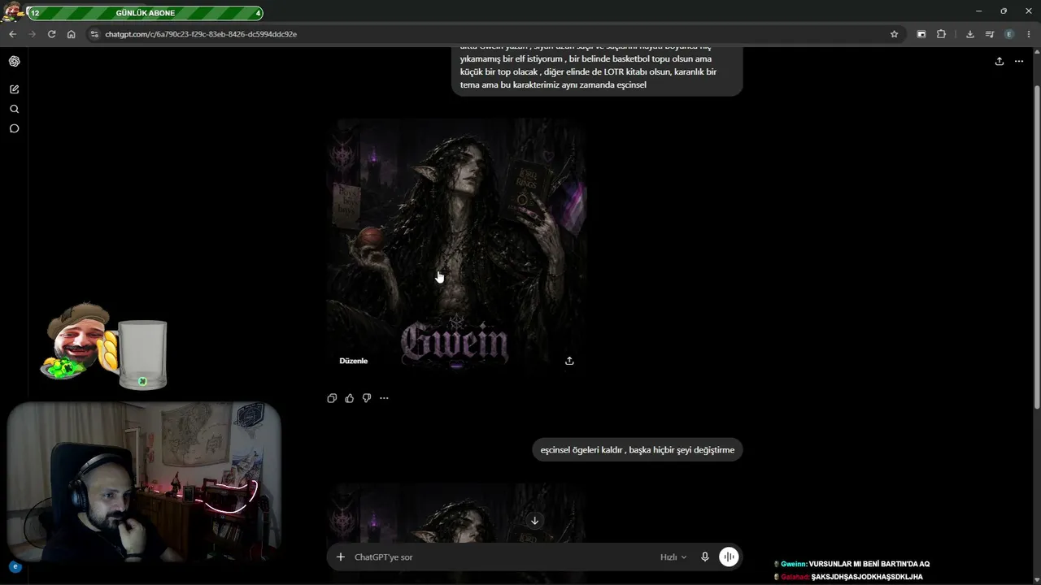The width and height of the screenshot is (1041, 585).
Task: Click the GÜNLÜK ABONE progress bar
Action: [x=145, y=13]
